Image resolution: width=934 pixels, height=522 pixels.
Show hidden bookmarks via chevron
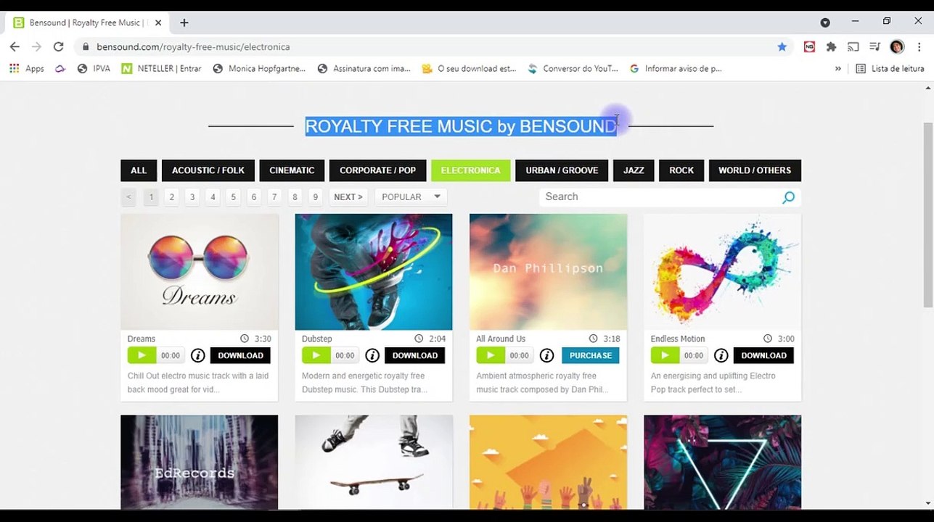point(837,68)
